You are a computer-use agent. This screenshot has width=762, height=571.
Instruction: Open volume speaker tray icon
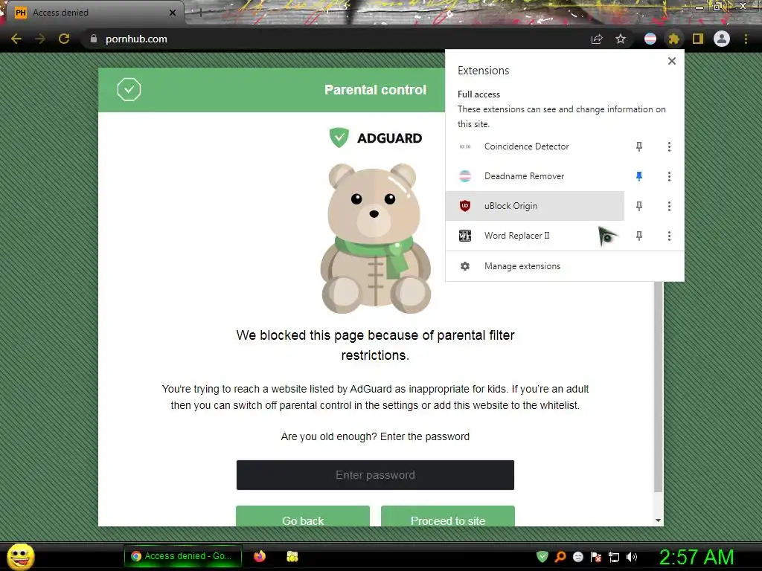pyautogui.click(x=632, y=557)
